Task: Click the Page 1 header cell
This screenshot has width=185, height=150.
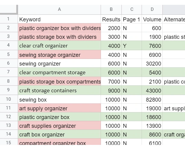Action: coord(132,19)
